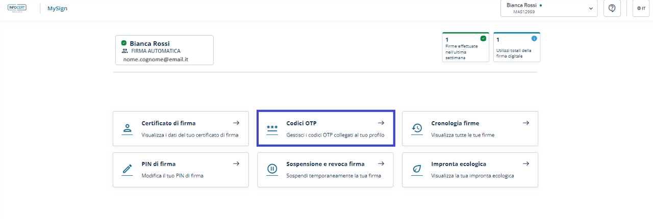
Task: Click the blue info icon on usage counter
Action: click(x=534, y=38)
